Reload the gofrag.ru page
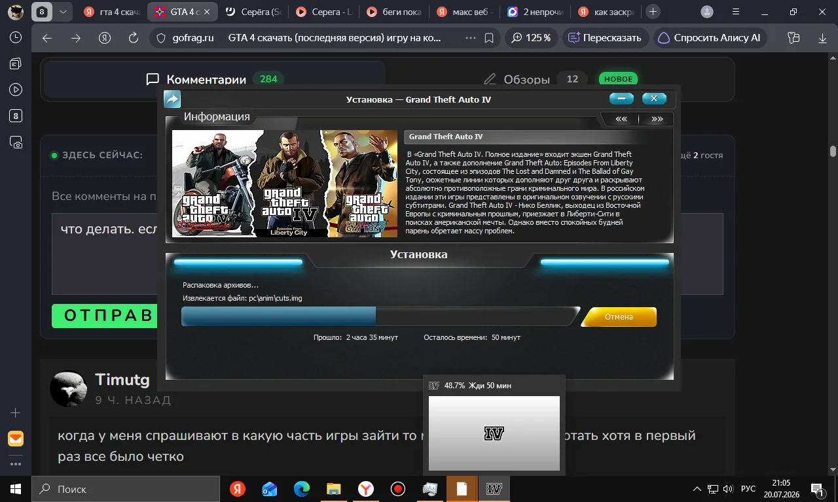This screenshot has height=502, width=838. 134,38
